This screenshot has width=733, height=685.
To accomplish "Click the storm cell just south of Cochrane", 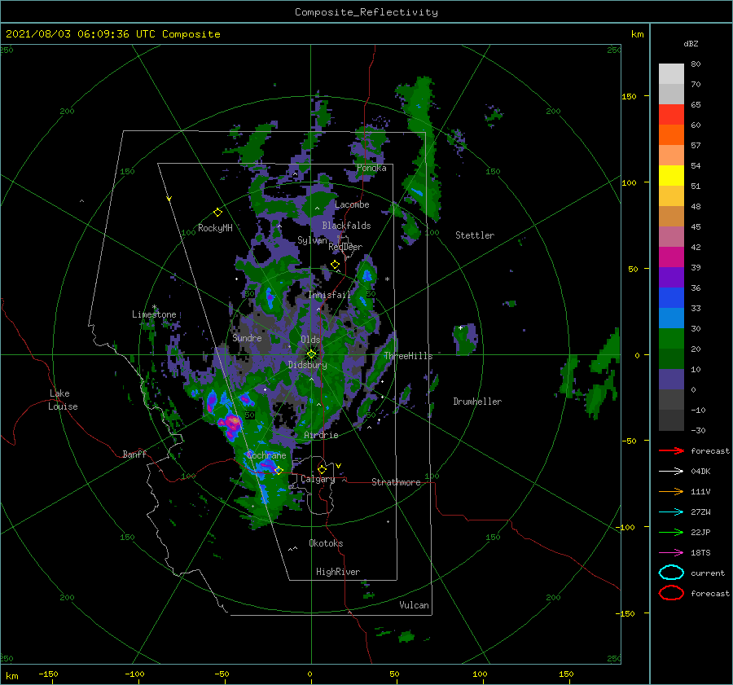I will [267, 465].
